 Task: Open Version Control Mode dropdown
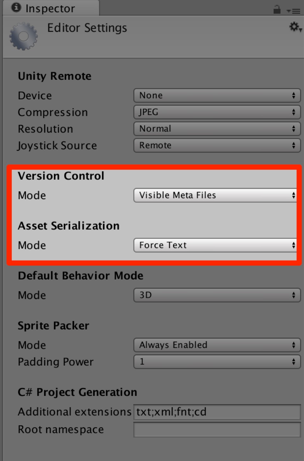tap(215, 195)
